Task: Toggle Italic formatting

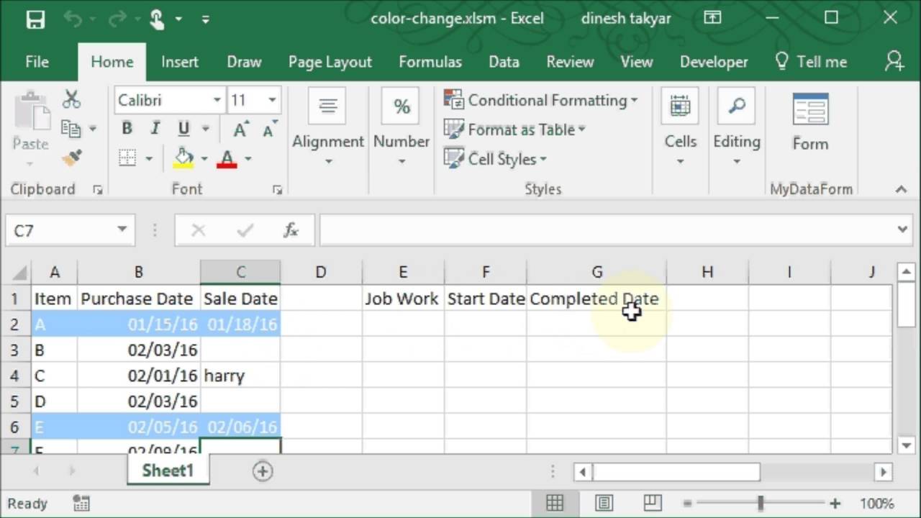Action: [x=155, y=129]
